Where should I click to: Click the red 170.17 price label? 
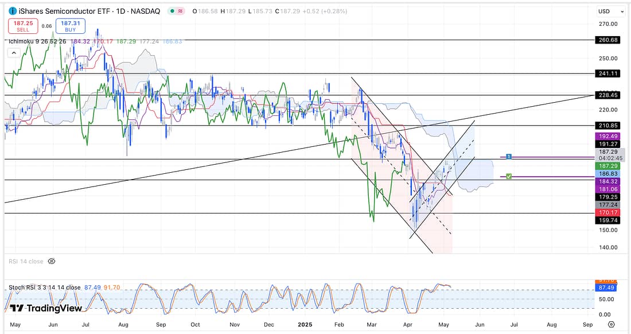point(609,212)
